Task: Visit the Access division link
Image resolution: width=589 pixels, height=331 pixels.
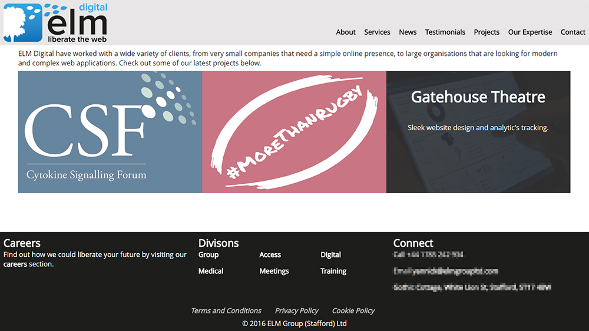Action: (x=270, y=255)
